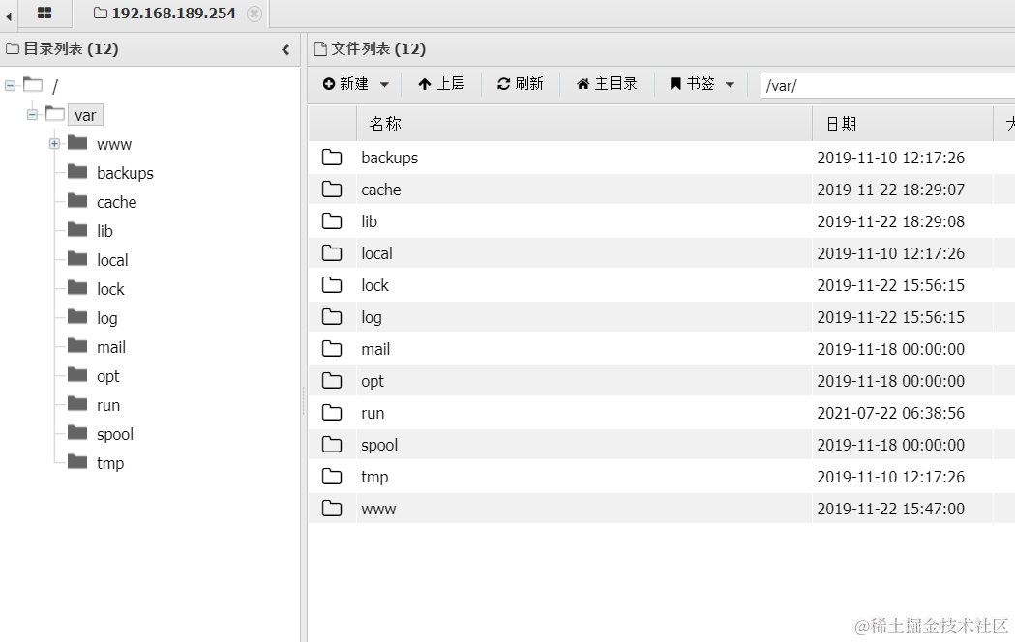Click cache folder icon in file list
Image resolution: width=1015 pixels, height=642 pixels.
click(332, 189)
